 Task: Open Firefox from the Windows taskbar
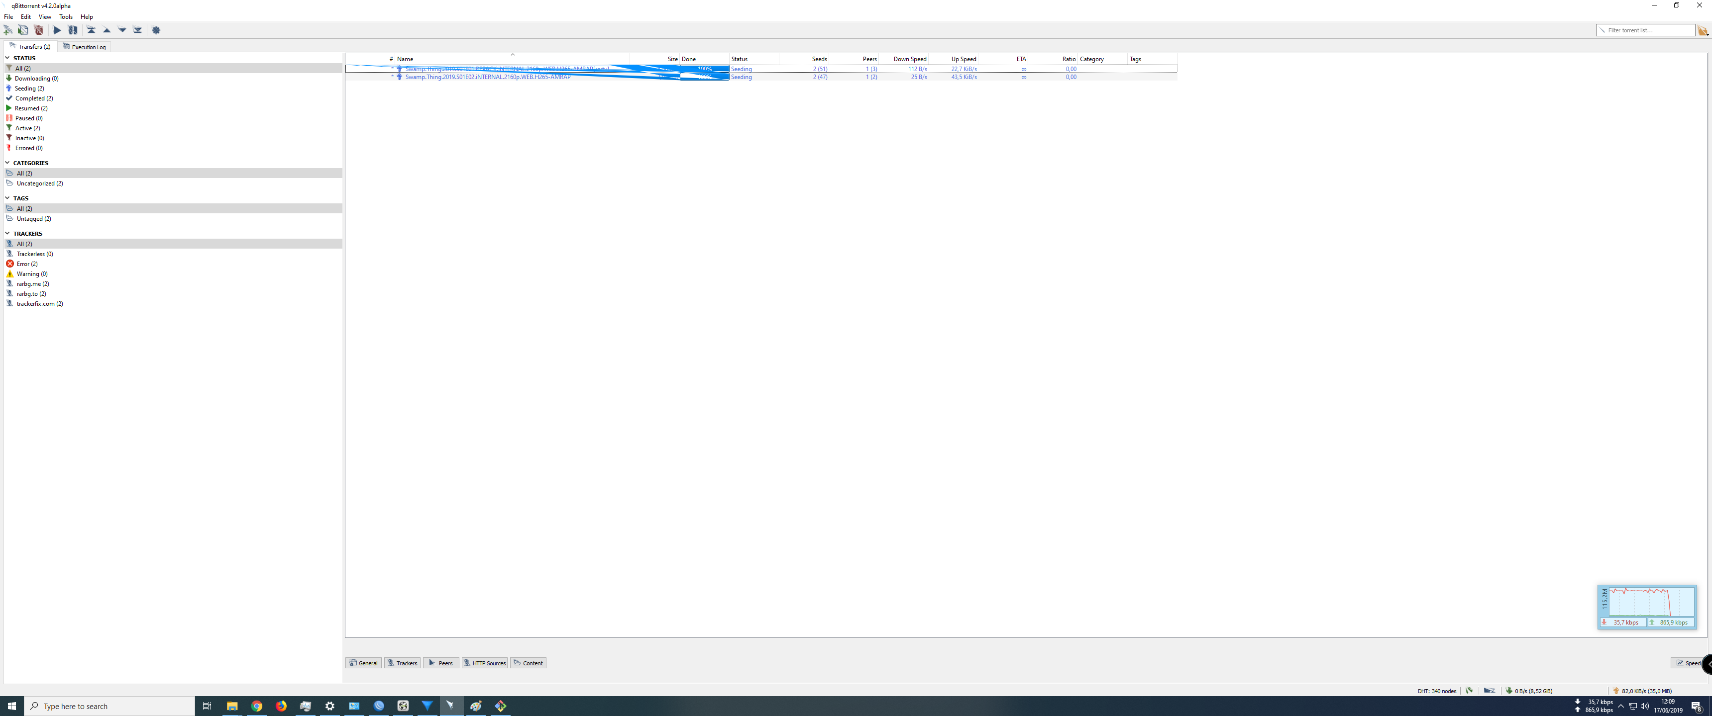[281, 706]
